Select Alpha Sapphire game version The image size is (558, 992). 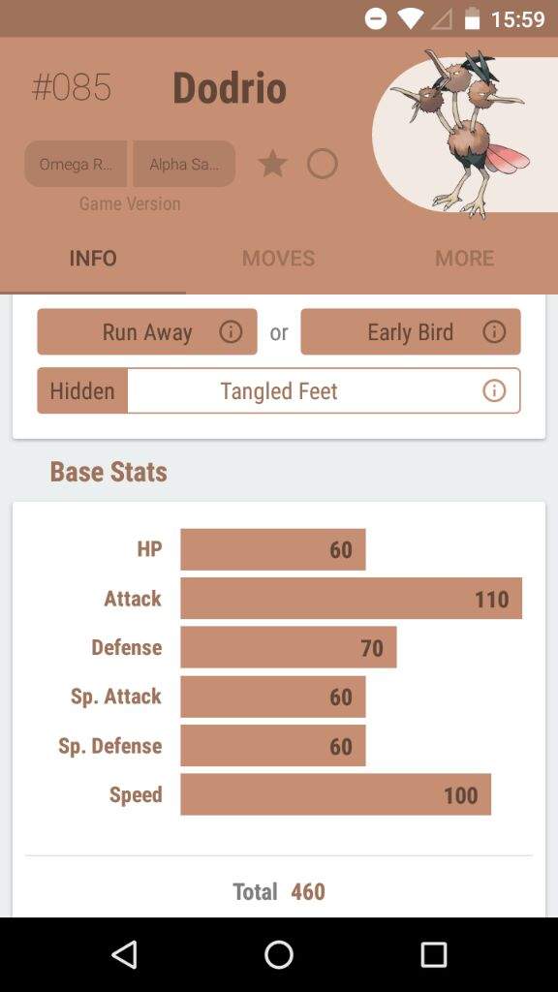click(184, 164)
